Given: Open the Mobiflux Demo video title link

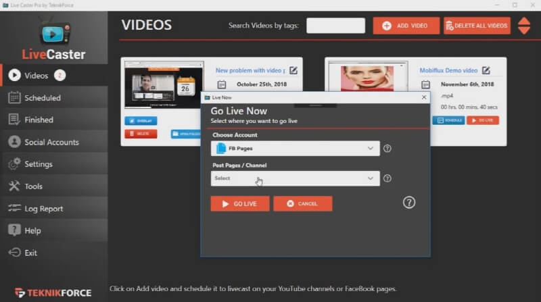Looking at the screenshot, I should tap(448, 70).
